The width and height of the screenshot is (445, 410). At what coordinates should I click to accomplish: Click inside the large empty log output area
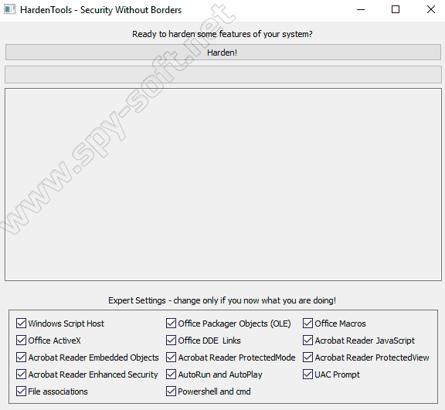[x=223, y=185]
